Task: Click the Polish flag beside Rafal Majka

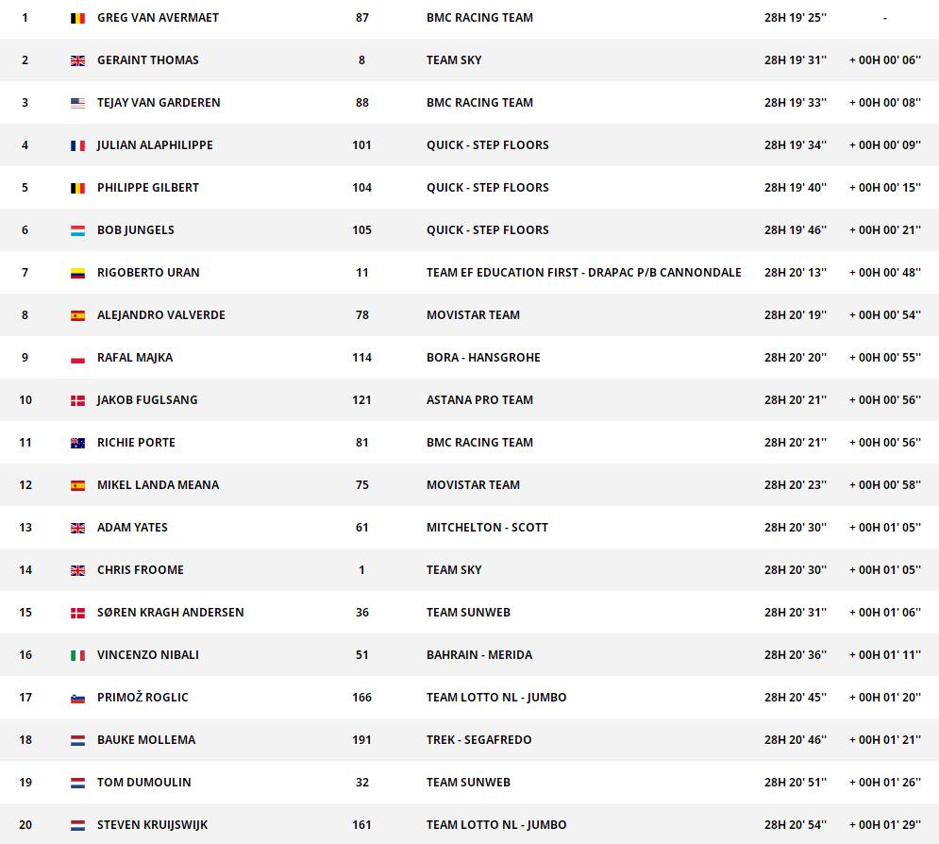Action: [x=77, y=358]
